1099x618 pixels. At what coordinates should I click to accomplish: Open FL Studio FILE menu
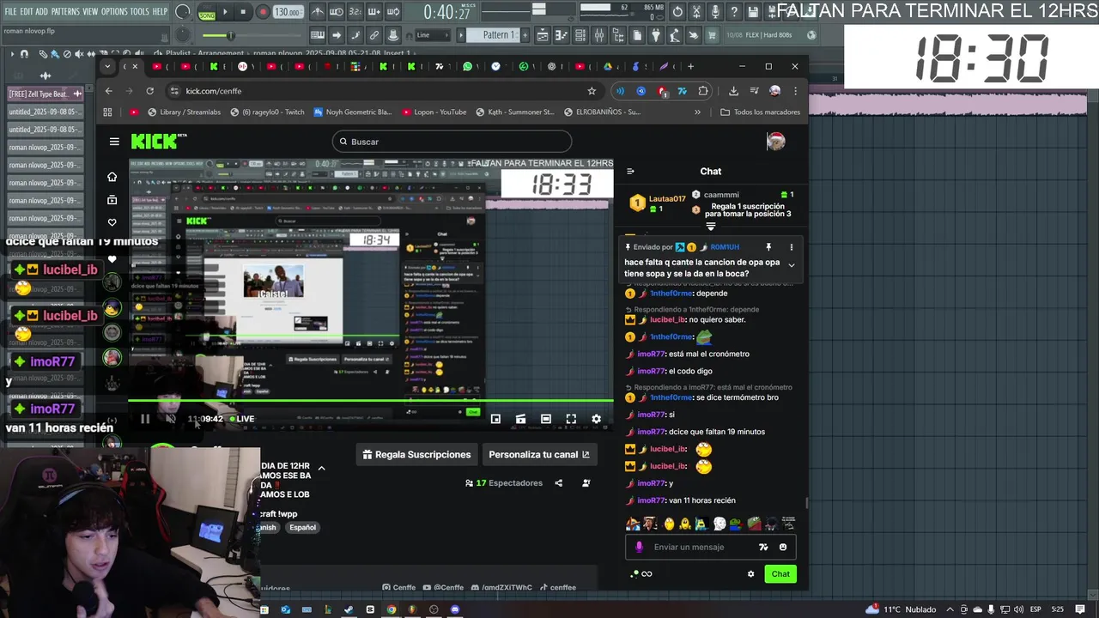tap(10, 11)
